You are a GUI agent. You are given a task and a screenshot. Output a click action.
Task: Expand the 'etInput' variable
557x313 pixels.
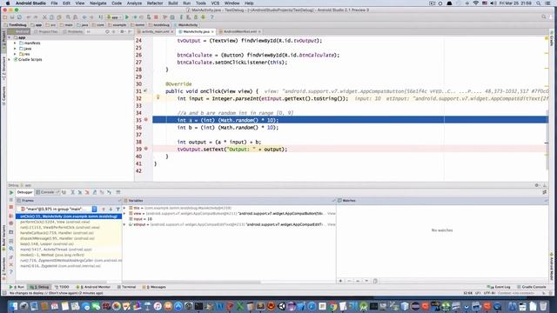pyautogui.click(x=124, y=224)
